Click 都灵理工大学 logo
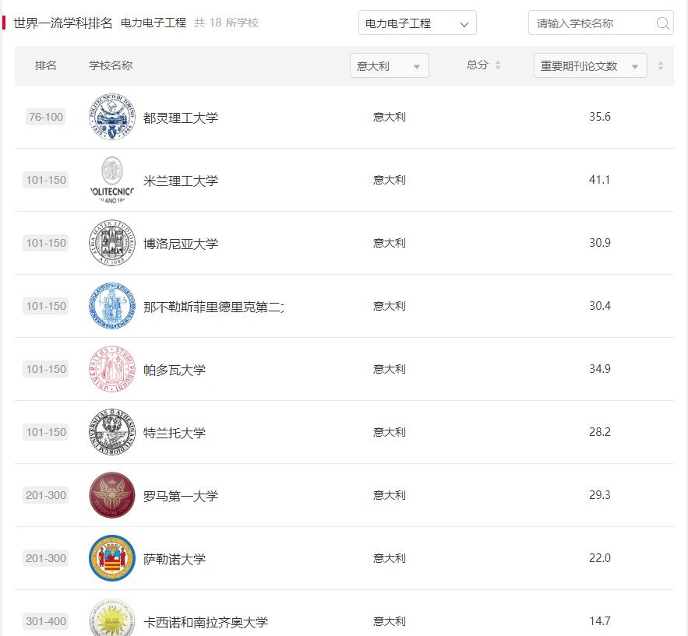688x636 pixels. tap(112, 117)
